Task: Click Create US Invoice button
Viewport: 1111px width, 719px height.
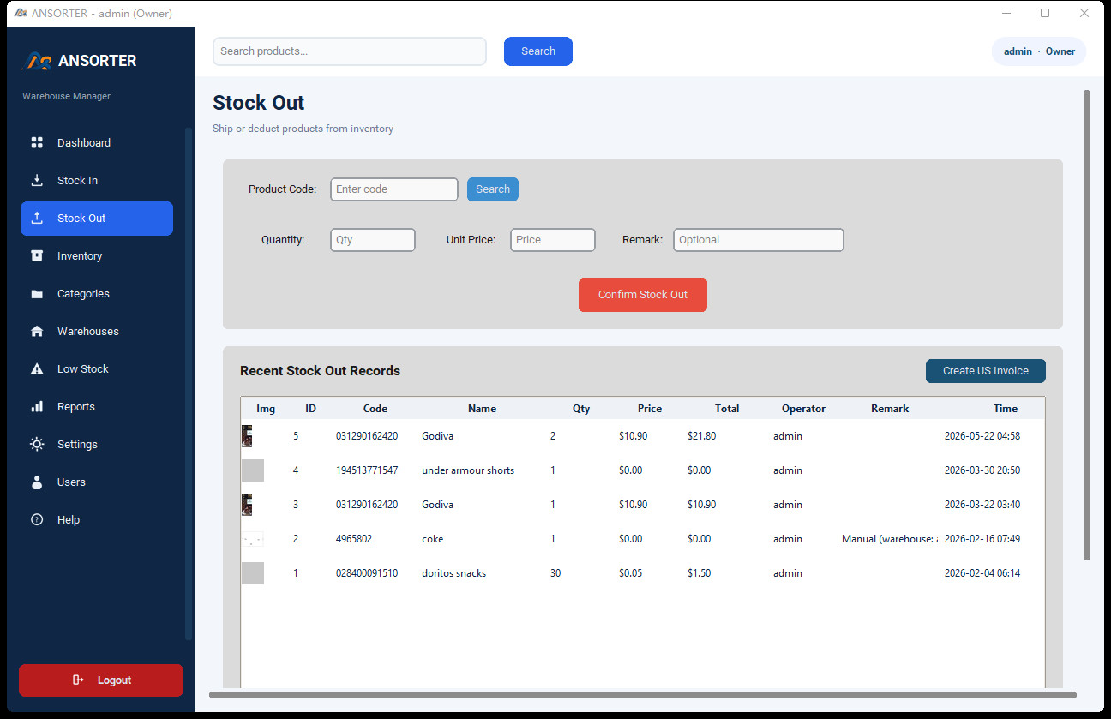Action: click(x=986, y=371)
